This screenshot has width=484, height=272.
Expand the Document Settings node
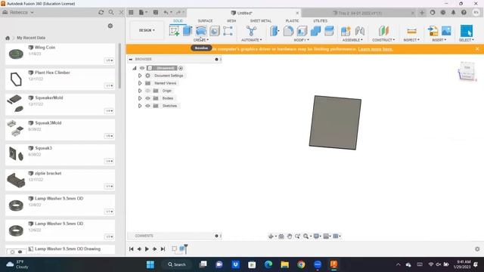[x=140, y=76]
